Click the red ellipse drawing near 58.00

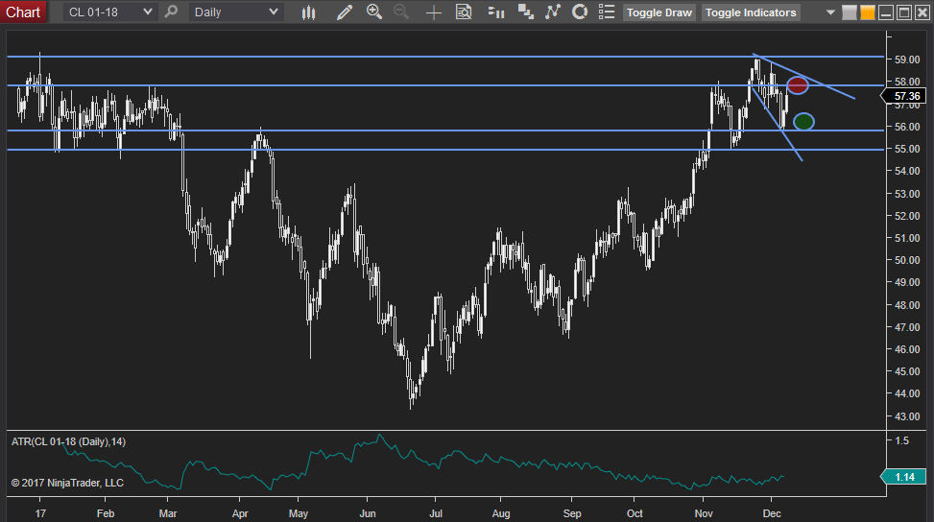(798, 85)
